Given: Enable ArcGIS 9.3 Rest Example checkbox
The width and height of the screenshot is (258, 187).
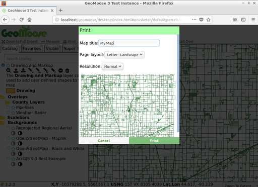Looking at the screenshot, I should 8,158.
